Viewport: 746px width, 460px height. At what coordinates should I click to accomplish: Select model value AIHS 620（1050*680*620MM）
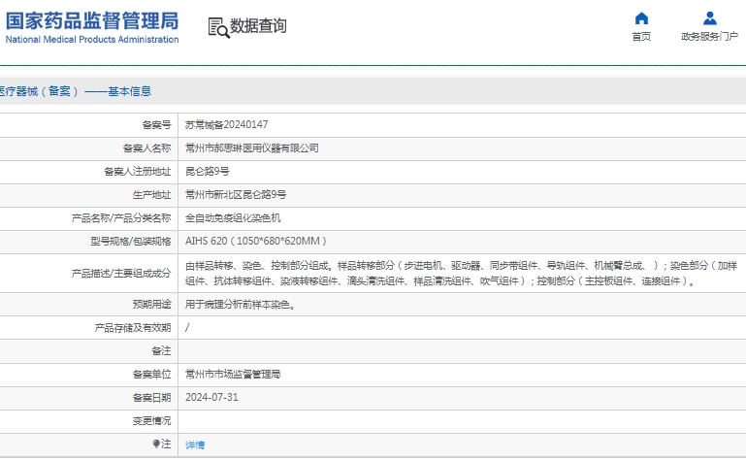pos(256,242)
